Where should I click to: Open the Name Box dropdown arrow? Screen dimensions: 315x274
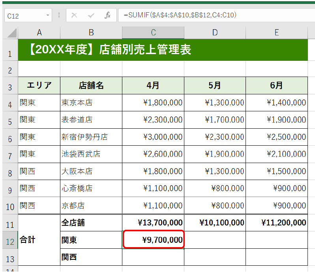pos(48,15)
